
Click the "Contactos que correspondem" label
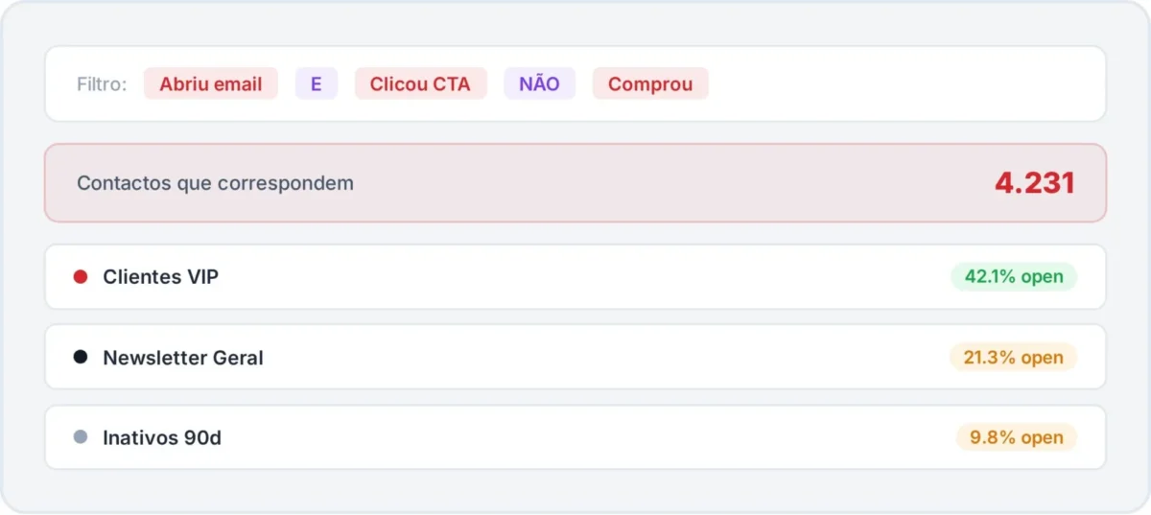tap(215, 183)
